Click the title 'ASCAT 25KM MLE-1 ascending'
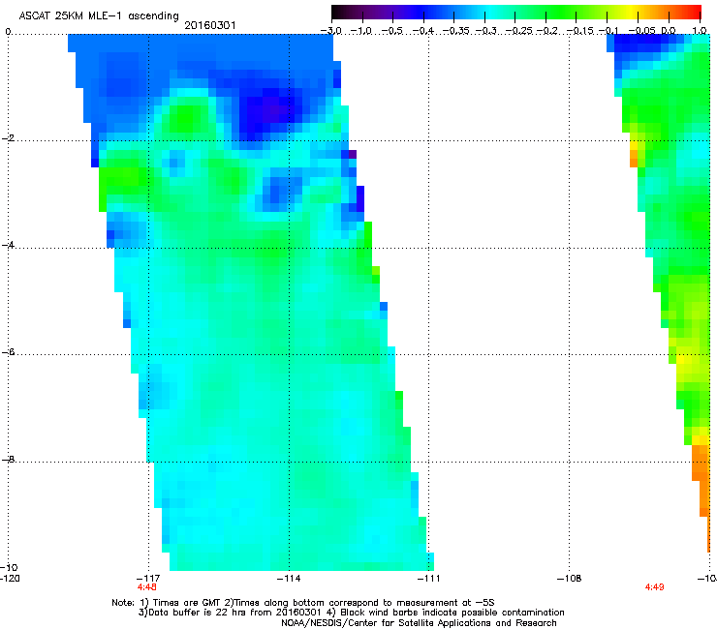 [99, 15]
